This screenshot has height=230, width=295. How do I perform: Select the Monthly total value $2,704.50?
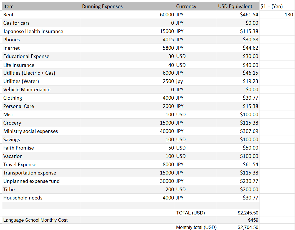coord(238,227)
